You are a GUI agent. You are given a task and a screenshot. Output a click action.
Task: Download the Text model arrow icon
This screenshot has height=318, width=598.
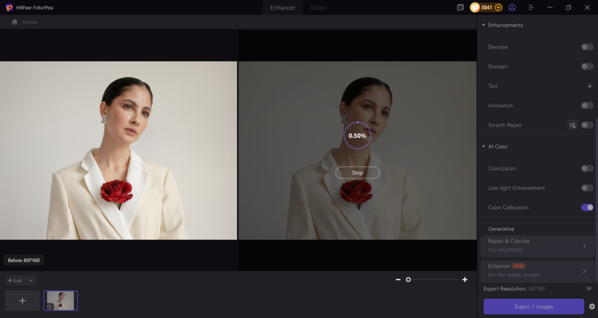pos(590,86)
